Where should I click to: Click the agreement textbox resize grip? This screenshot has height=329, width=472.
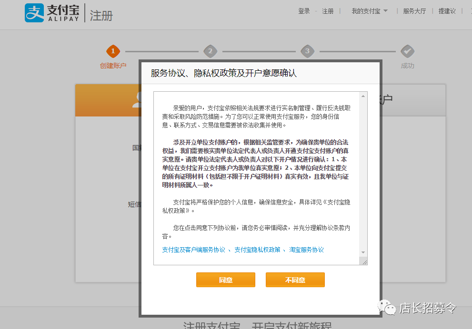(x=364, y=262)
